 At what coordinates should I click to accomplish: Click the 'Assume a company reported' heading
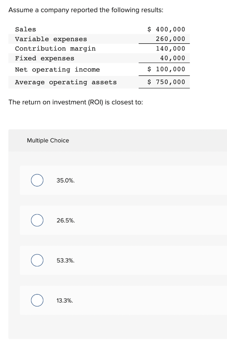pyautogui.click(x=86, y=10)
